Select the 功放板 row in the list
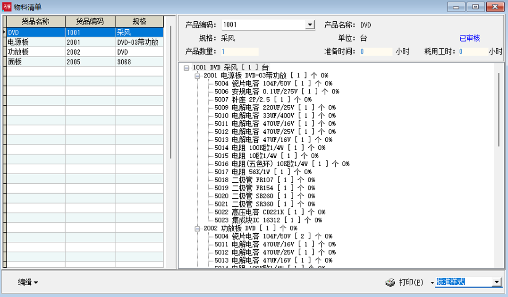 point(85,52)
